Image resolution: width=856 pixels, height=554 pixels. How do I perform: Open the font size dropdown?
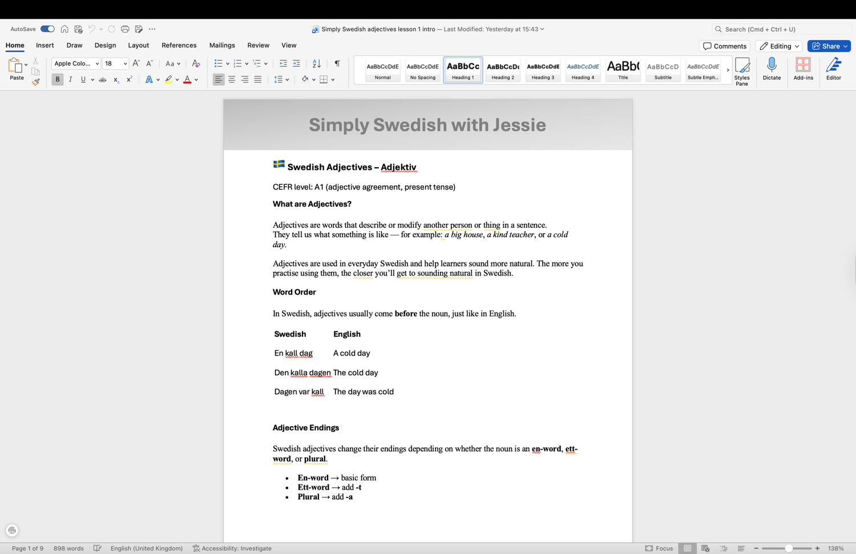pyautogui.click(x=125, y=64)
